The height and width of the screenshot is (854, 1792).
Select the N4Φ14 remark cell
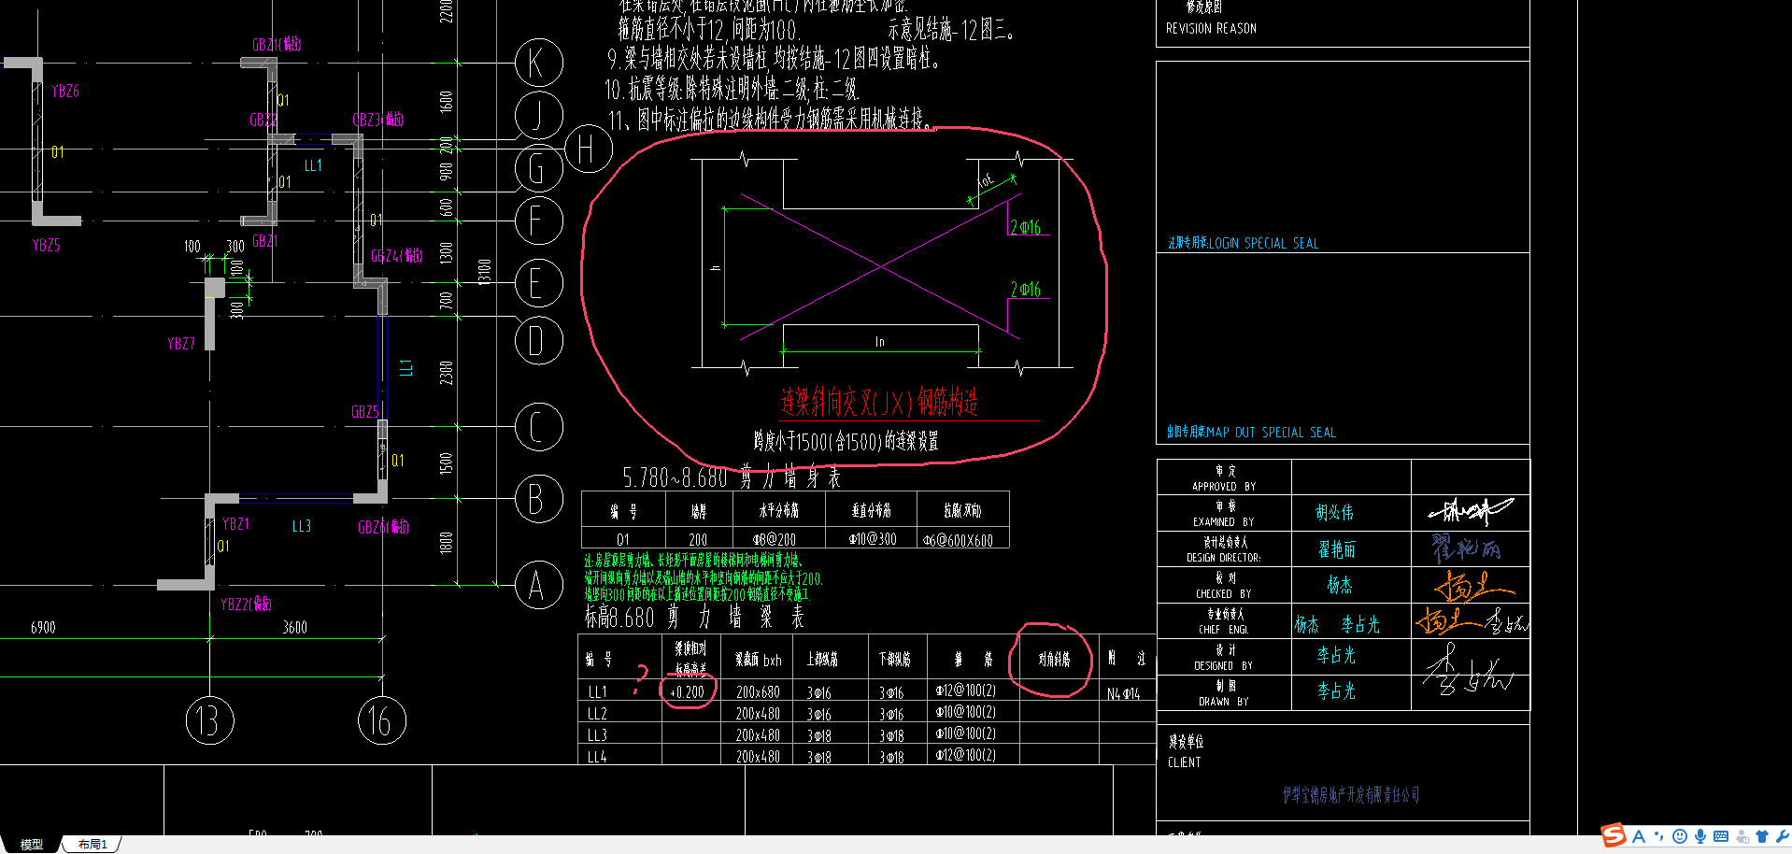[1124, 693]
